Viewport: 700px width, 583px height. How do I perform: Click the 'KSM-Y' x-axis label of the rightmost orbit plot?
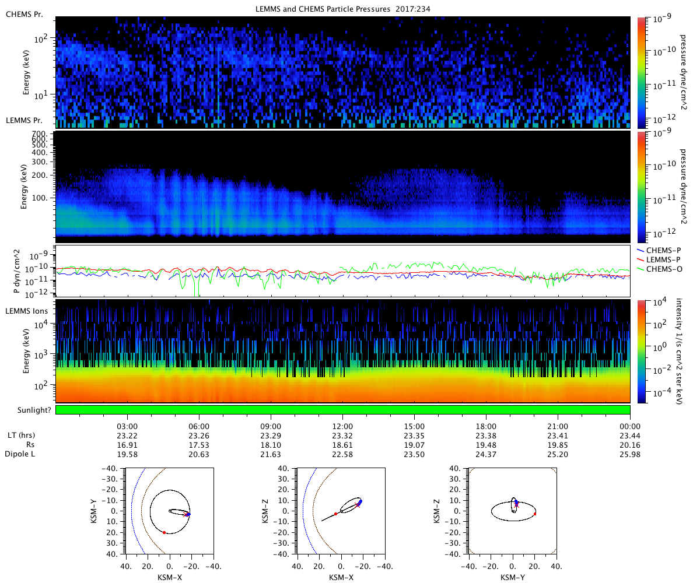pyautogui.click(x=512, y=577)
